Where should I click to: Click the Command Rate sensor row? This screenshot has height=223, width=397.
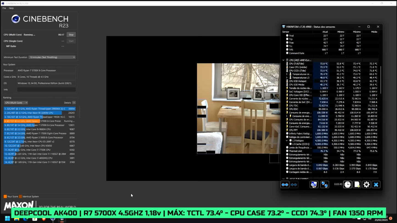pos(330,53)
